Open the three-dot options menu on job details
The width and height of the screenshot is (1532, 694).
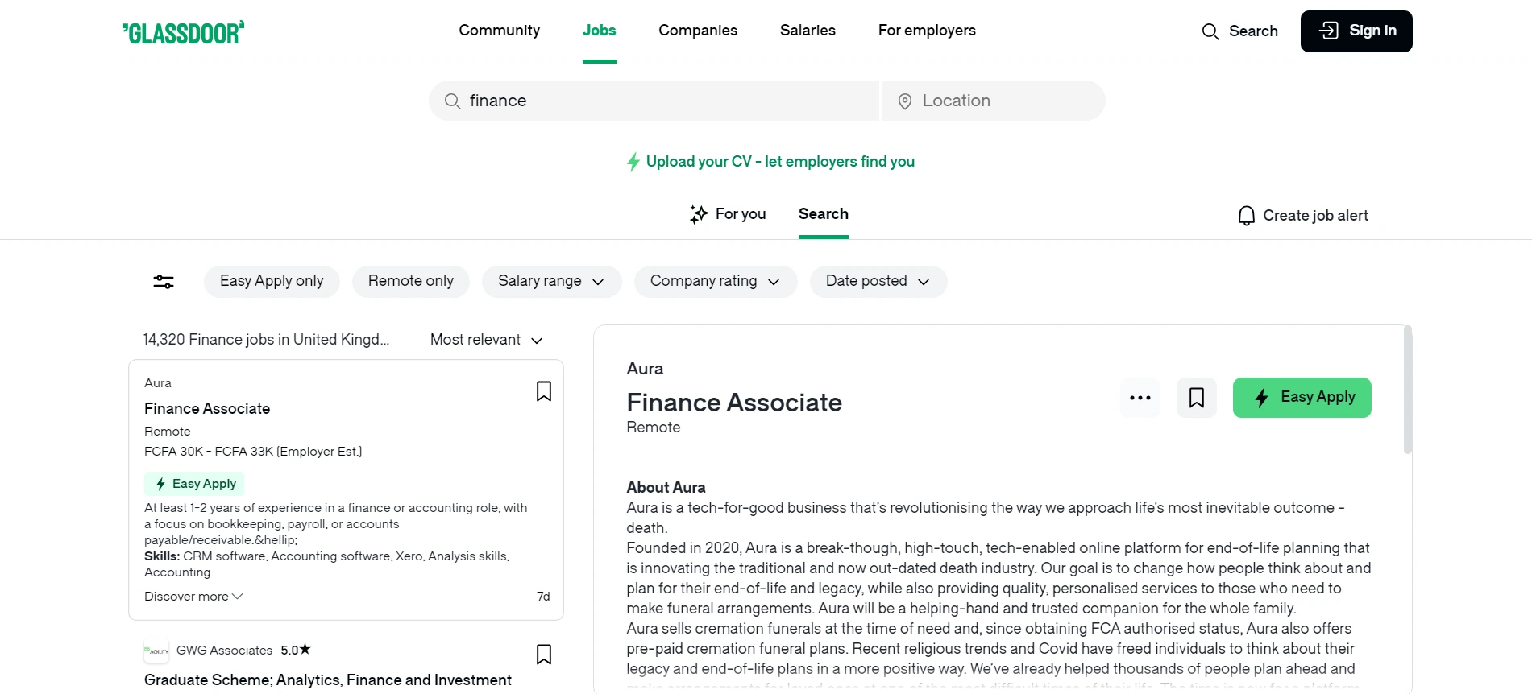[x=1140, y=397]
